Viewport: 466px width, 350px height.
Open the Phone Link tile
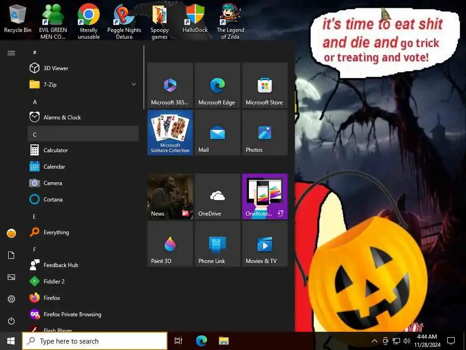tap(218, 244)
